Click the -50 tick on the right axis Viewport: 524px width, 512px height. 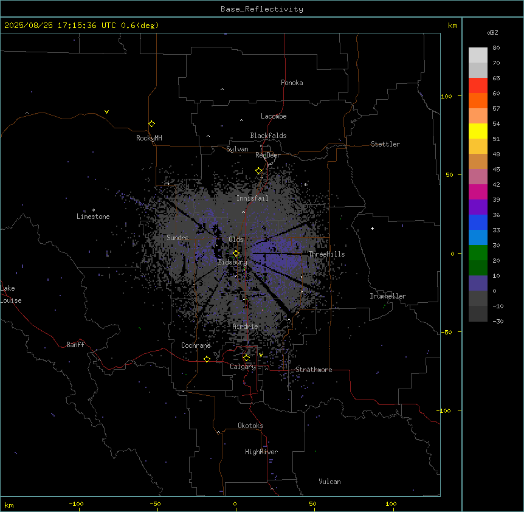[446, 332]
